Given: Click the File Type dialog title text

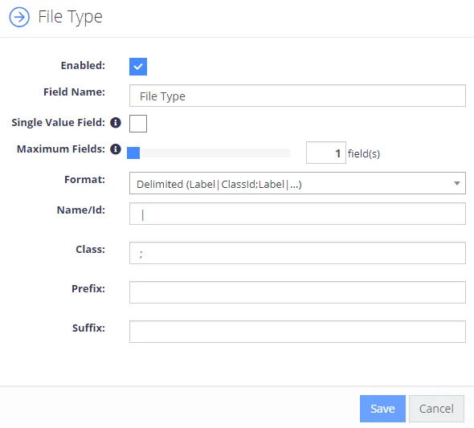Looking at the screenshot, I should click(70, 17).
